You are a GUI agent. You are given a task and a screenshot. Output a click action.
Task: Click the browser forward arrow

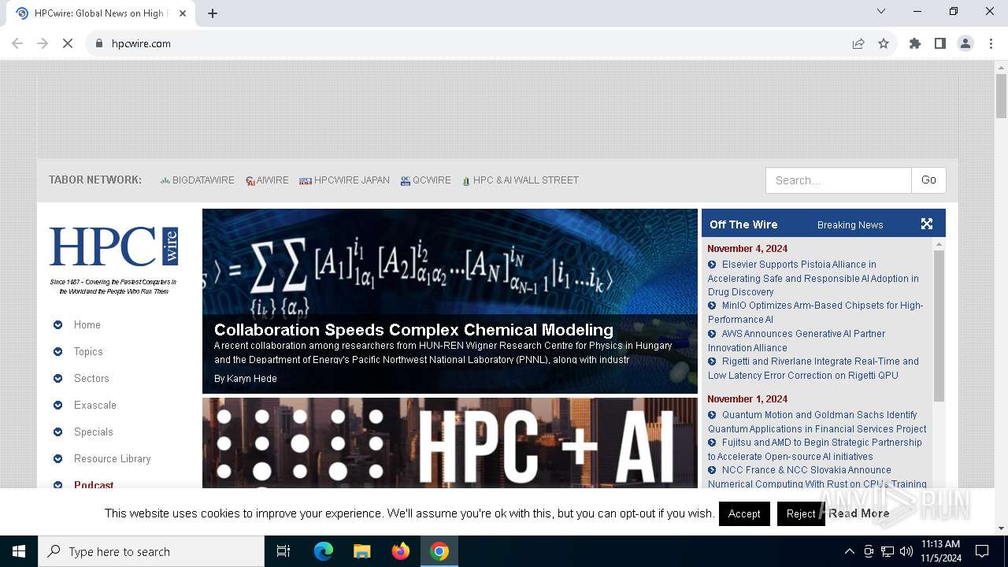pos(43,43)
